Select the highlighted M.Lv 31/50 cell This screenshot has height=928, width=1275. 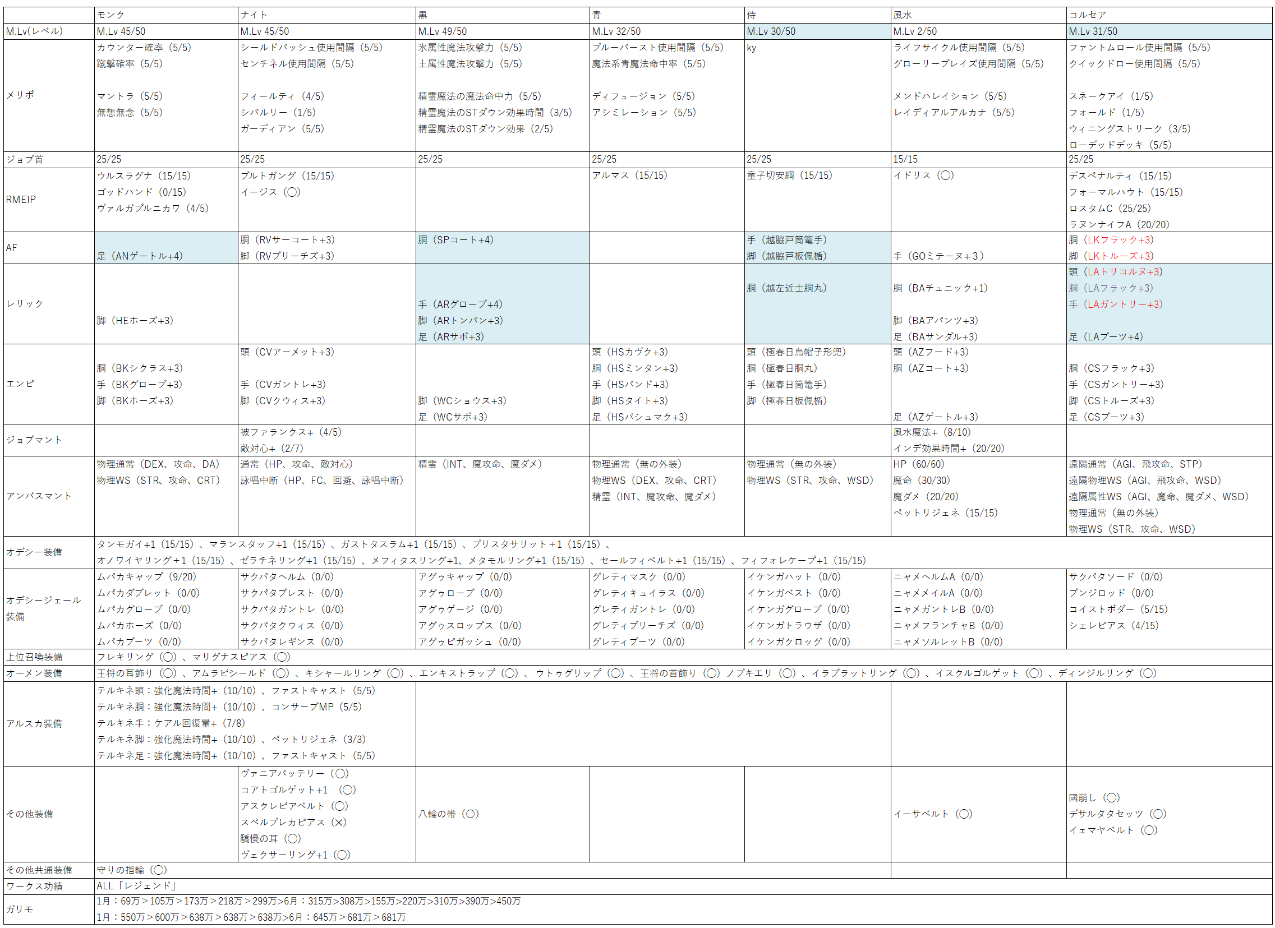tap(1093, 31)
